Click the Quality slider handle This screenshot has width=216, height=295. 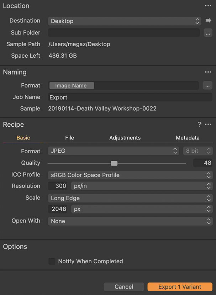[x=114, y=163]
